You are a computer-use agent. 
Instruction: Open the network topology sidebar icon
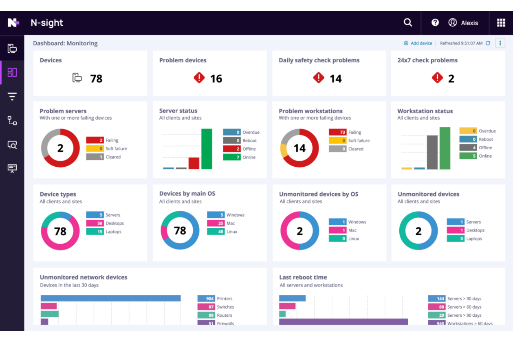pyautogui.click(x=12, y=121)
